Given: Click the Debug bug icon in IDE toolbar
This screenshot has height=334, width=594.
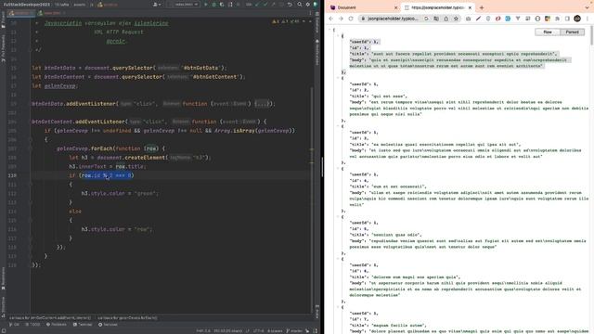Looking at the screenshot, I should (x=213, y=5).
